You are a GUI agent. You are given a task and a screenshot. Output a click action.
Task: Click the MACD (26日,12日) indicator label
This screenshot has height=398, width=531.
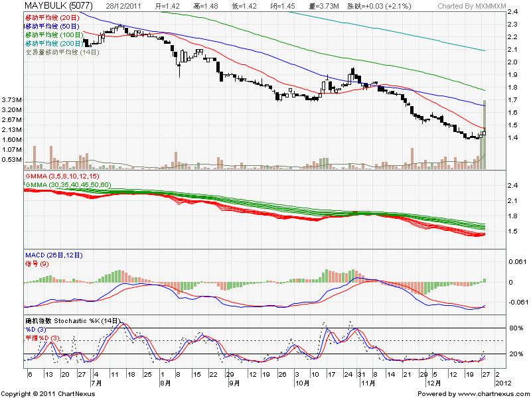tap(56, 254)
